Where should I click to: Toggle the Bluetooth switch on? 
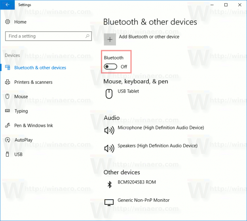(x=111, y=67)
